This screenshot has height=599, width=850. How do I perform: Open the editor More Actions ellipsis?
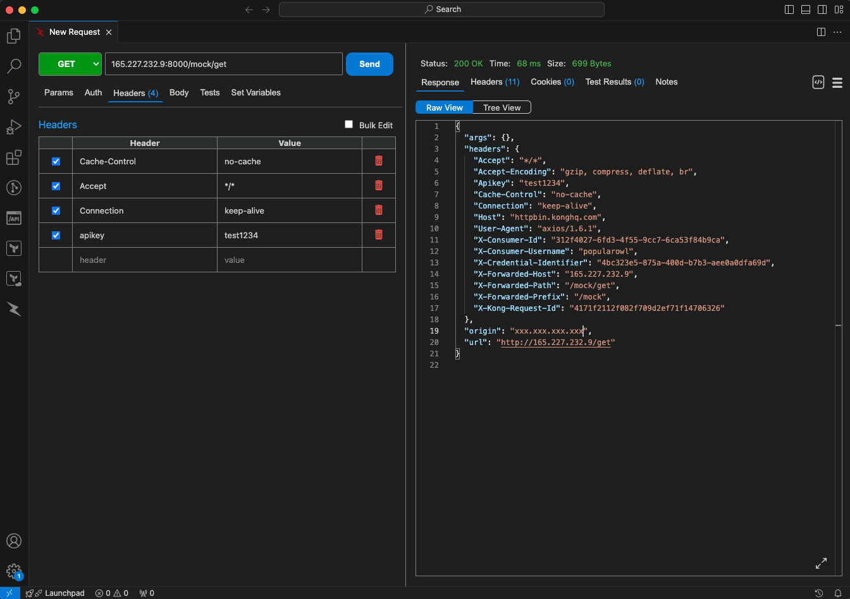(x=838, y=32)
